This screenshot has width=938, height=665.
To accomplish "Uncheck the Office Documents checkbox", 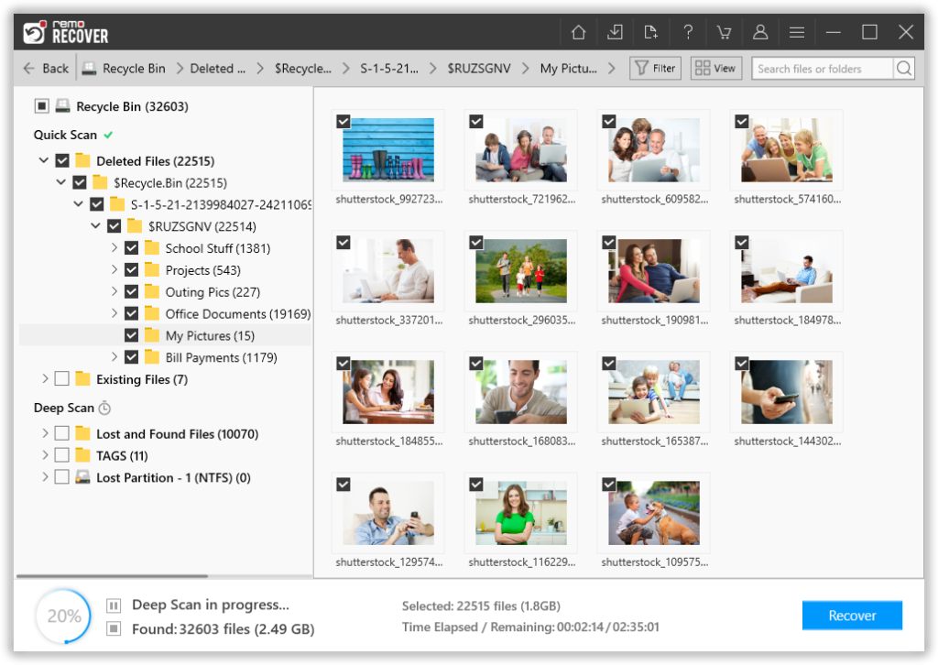I will pos(132,313).
